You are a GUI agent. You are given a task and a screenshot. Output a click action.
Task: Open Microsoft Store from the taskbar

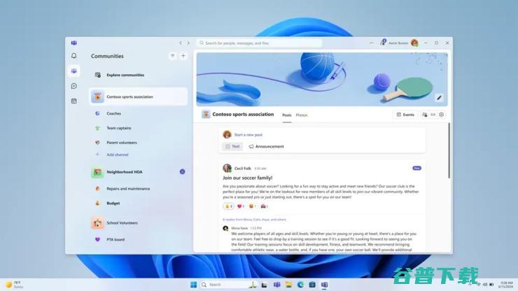point(312,285)
